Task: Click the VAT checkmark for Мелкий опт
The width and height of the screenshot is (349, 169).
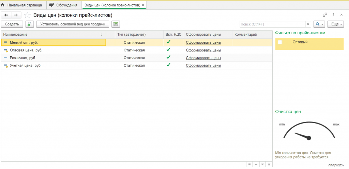Action: (x=168, y=42)
